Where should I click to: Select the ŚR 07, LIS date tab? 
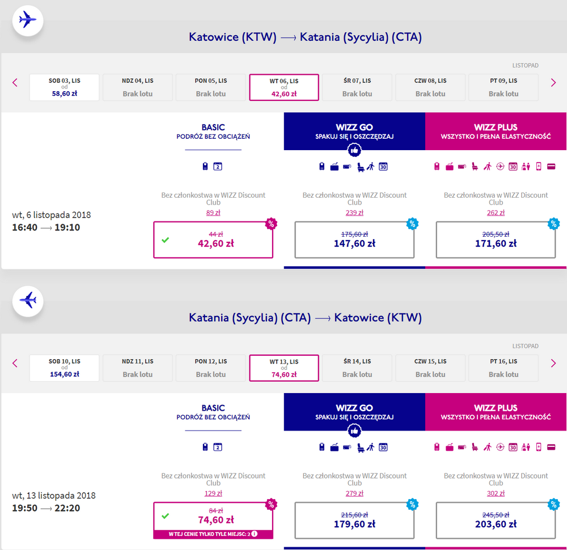pos(357,87)
